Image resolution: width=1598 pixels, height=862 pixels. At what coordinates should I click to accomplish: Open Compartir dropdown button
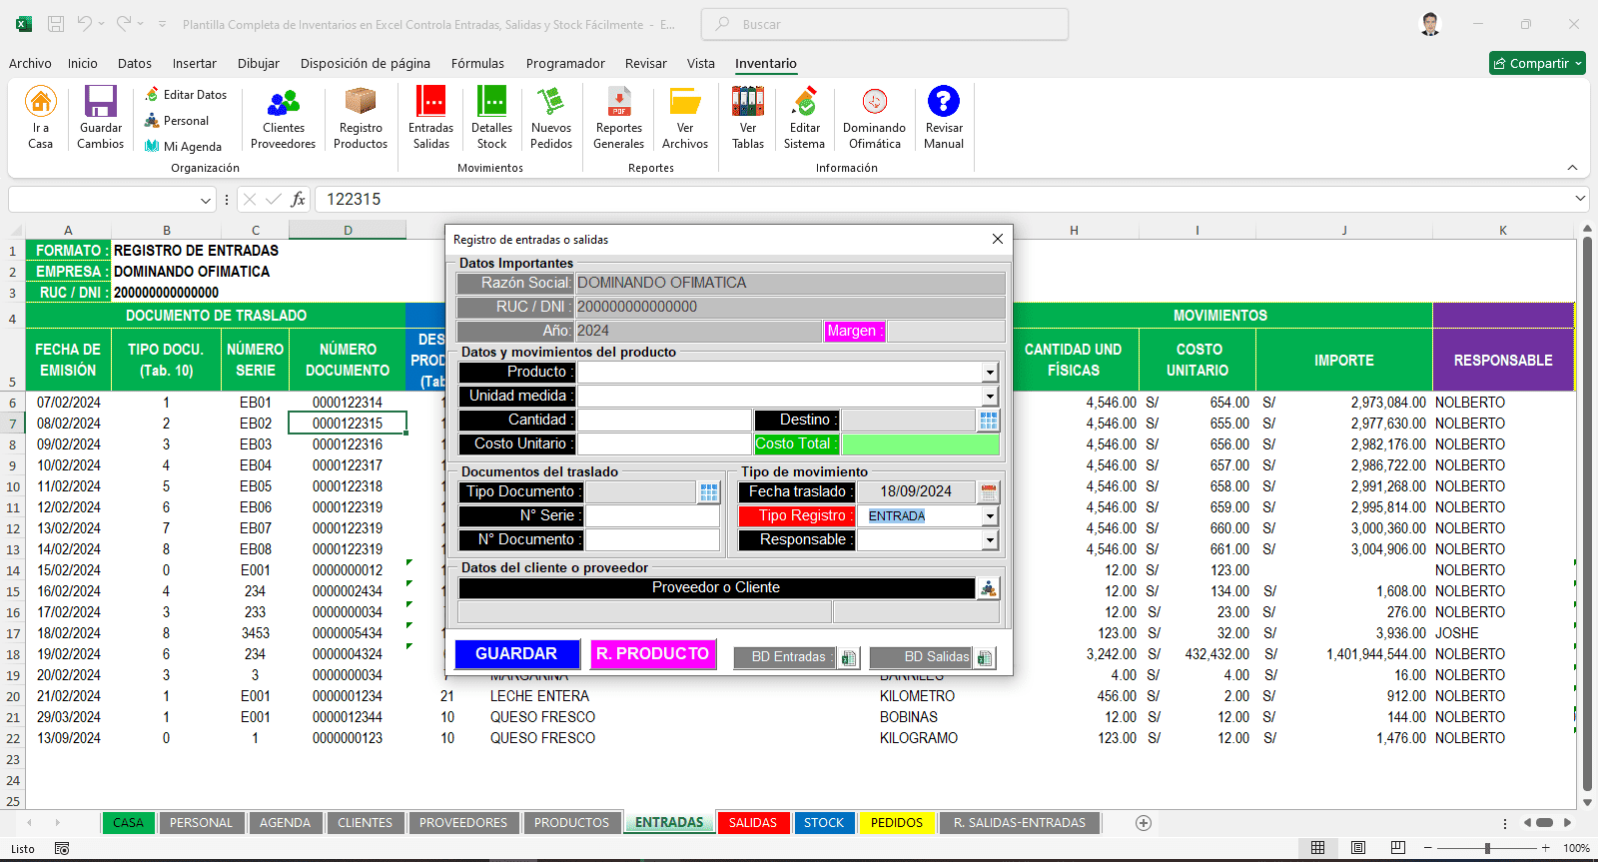tap(1537, 63)
